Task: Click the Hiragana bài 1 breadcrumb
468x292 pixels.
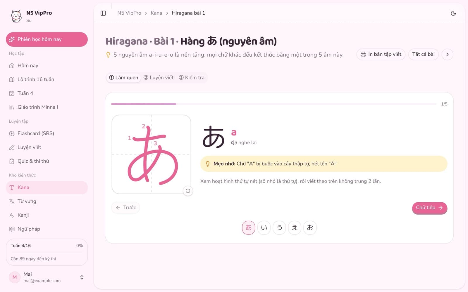Action: [x=188, y=13]
